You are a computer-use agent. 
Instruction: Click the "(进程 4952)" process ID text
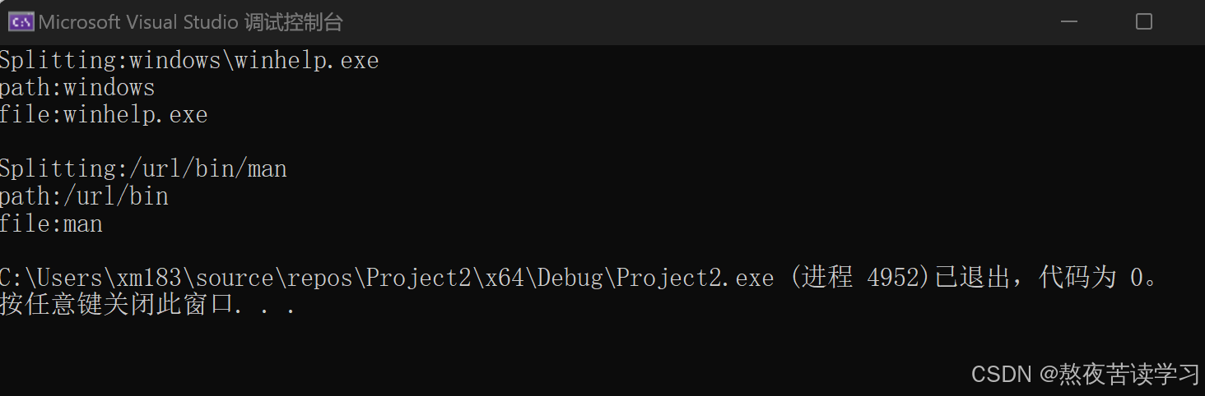coord(859,279)
